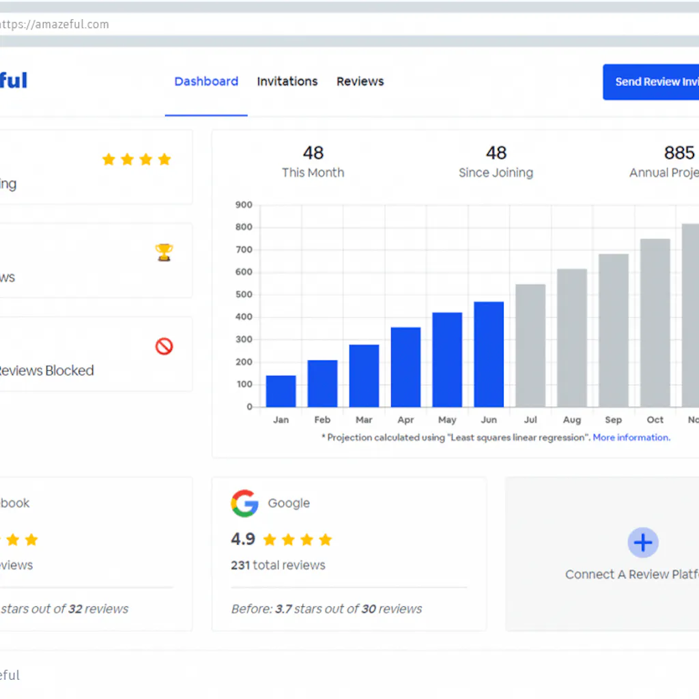Click the Facebook card rating stars
The image size is (699, 699).
point(20,540)
